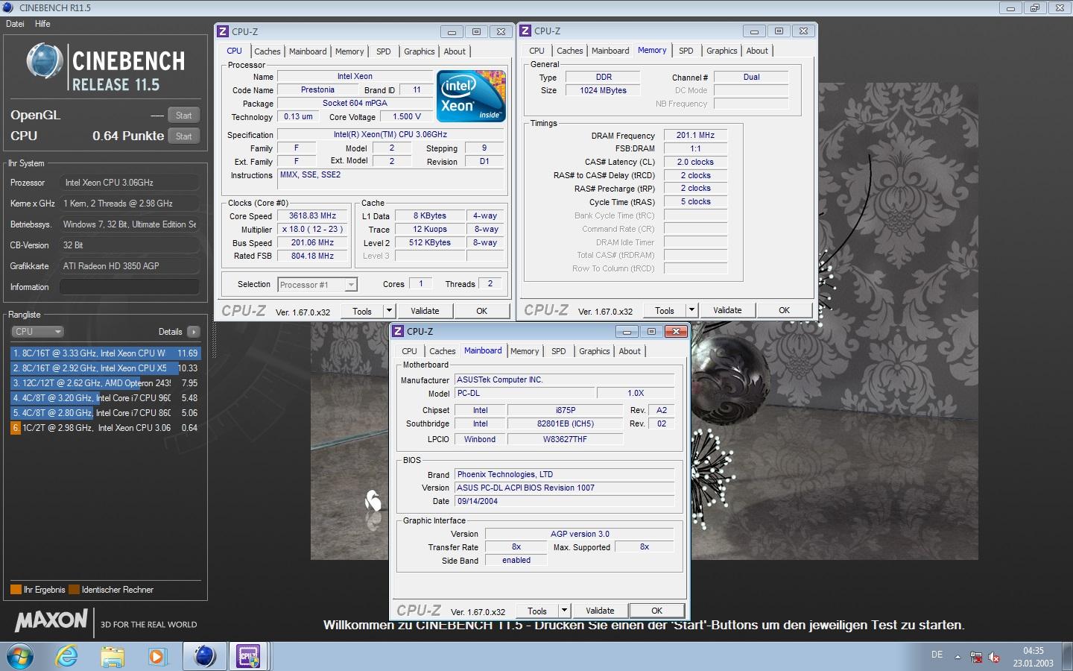
Task: Click OK in Mainboard window
Action: coord(657,611)
